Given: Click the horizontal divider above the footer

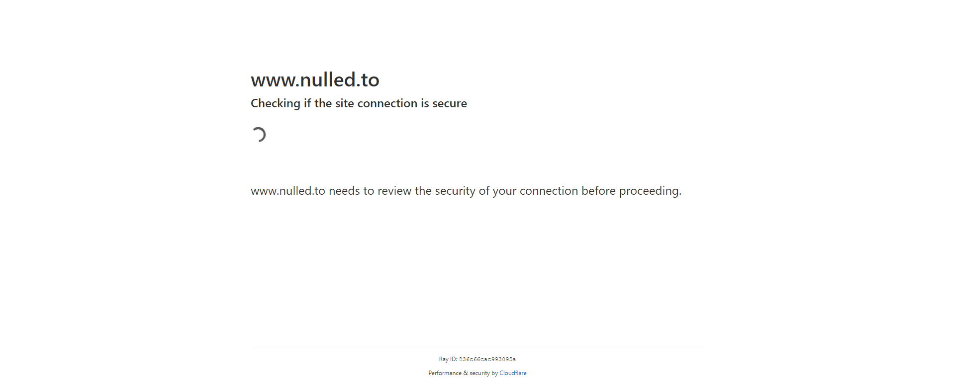Looking at the screenshot, I should point(477,346).
